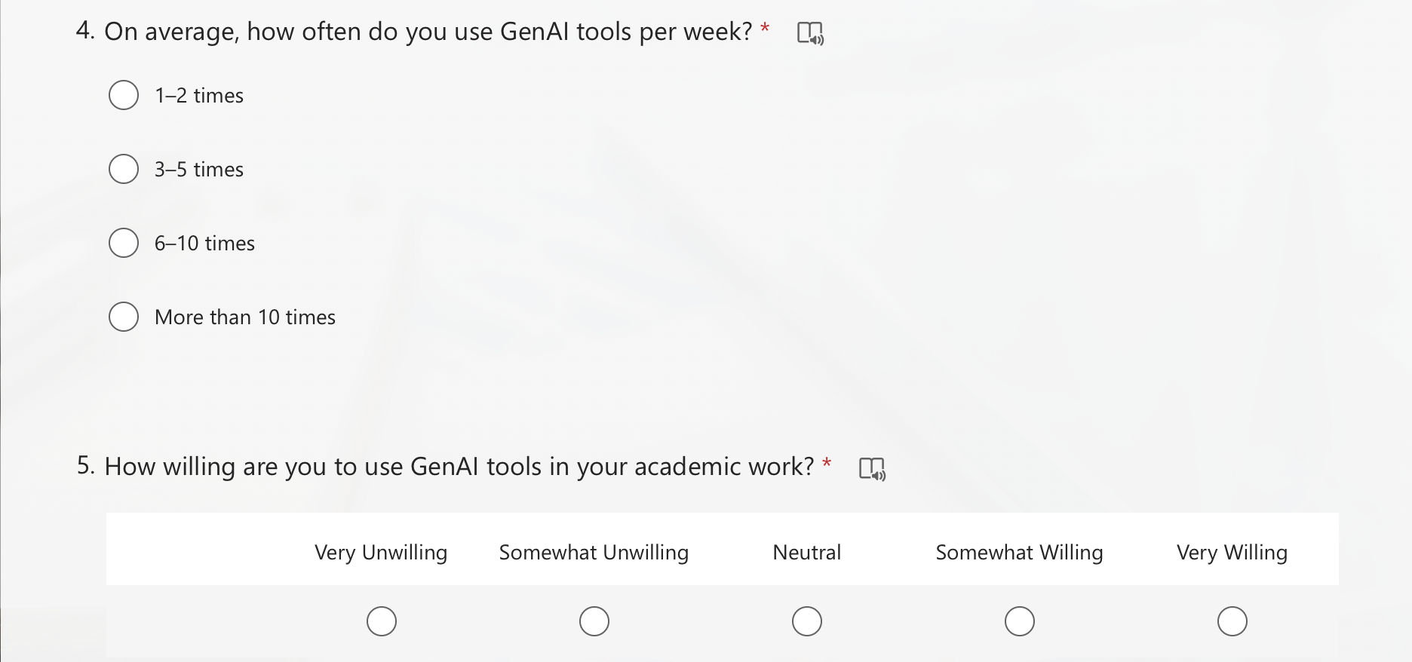The image size is (1412, 662).
Task: Click the "More than 10 times" text
Action: [x=245, y=317]
